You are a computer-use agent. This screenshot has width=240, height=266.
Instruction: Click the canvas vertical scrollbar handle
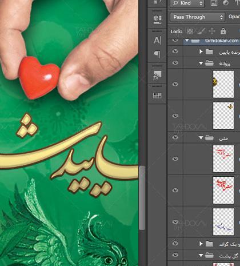(142, 197)
